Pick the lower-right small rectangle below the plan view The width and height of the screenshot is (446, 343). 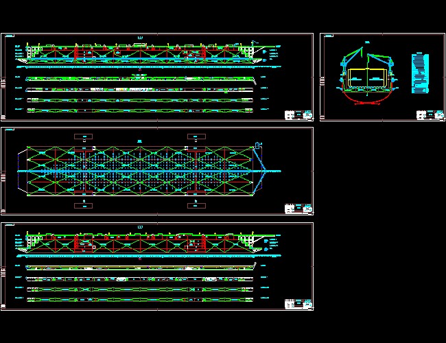point(196,206)
